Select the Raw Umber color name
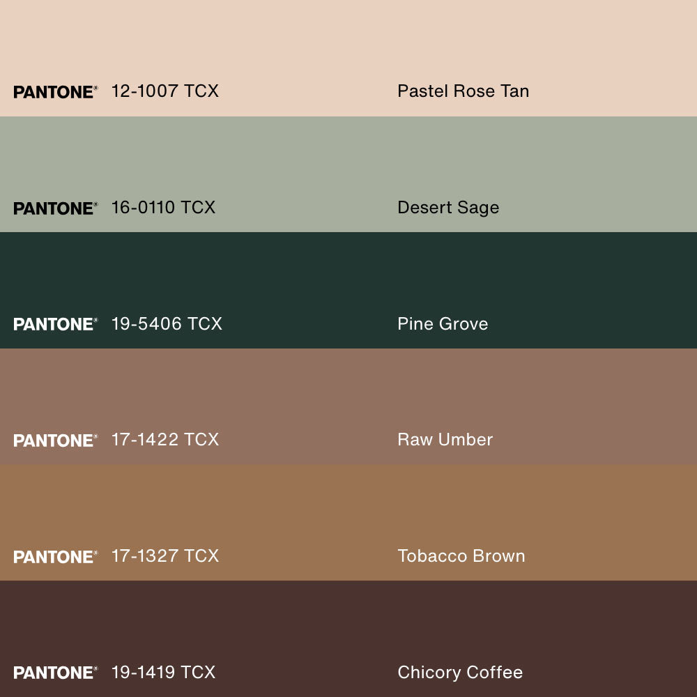The height and width of the screenshot is (697, 697). point(445,440)
